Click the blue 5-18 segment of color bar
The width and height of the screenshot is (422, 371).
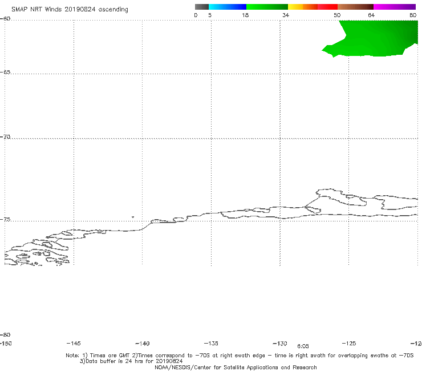228,7
